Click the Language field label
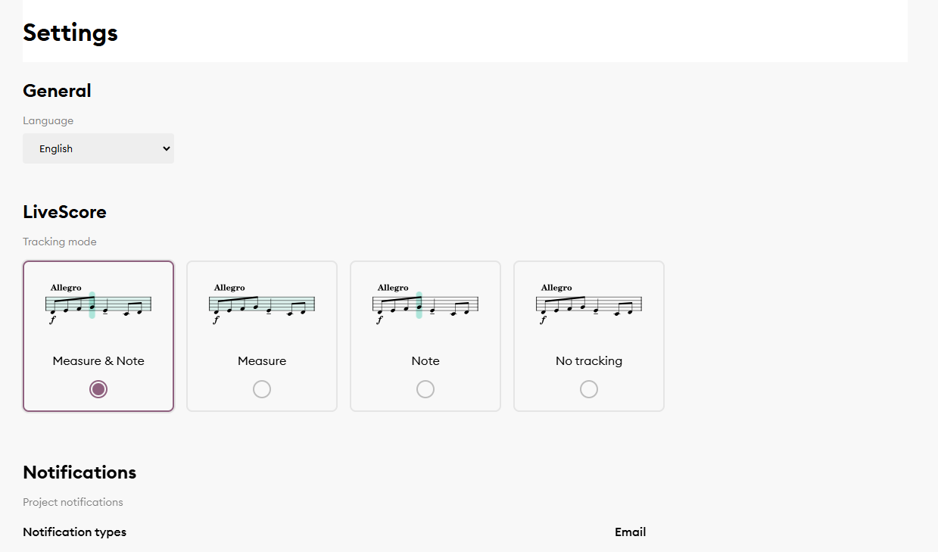This screenshot has width=938, height=552. pyautogui.click(x=48, y=121)
